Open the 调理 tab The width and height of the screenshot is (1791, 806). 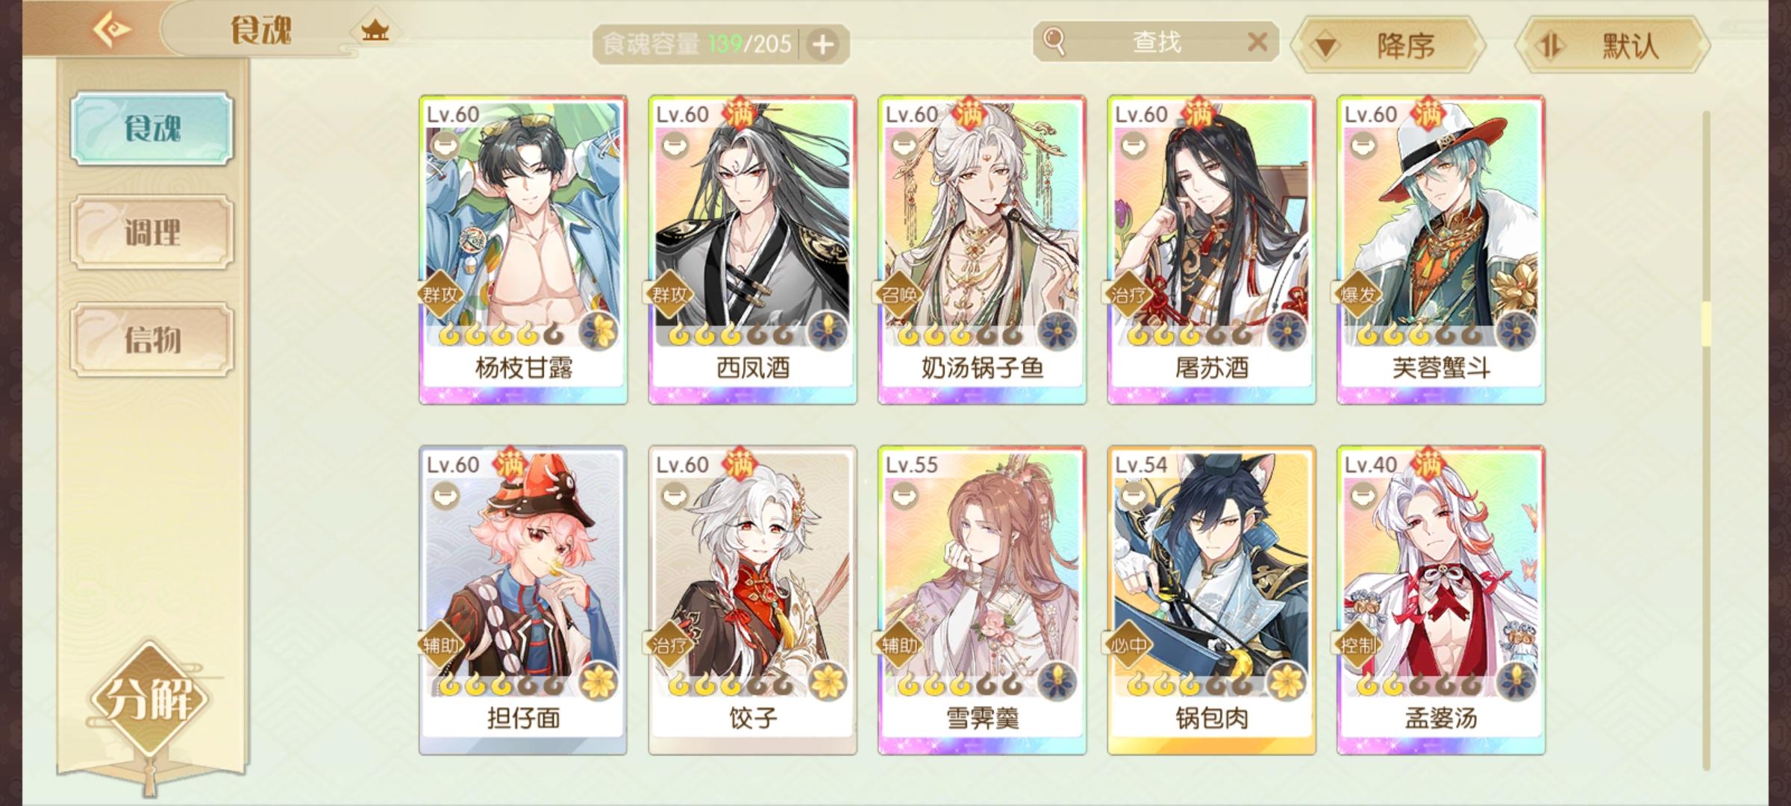click(x=152, y=233)
